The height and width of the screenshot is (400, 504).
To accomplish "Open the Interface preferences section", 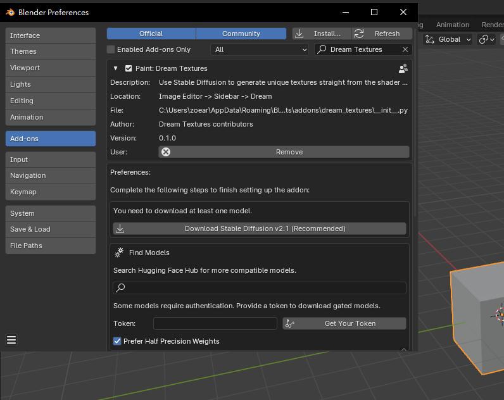I will (x=51, y=35).
